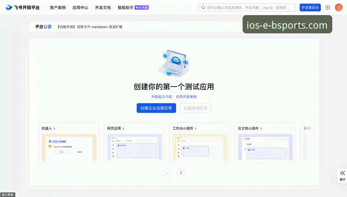
Task: Go to previous carousel page arrow
Action: coord(167,173)
